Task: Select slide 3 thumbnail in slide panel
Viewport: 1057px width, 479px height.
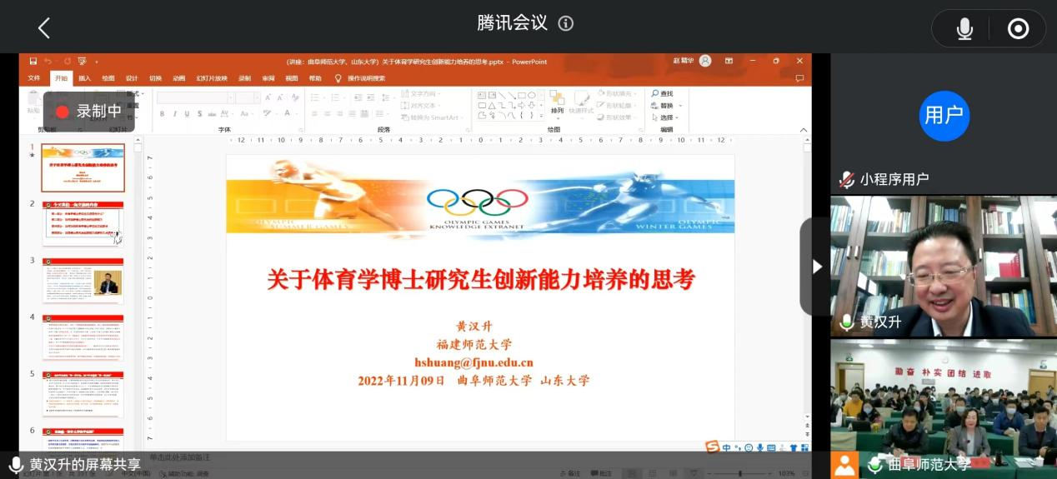Action: 83,281
